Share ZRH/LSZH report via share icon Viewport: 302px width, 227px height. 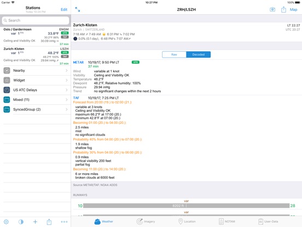[x=283, y=9]
